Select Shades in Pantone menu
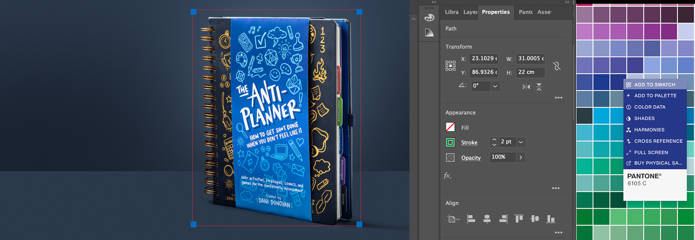 point(655,118)
